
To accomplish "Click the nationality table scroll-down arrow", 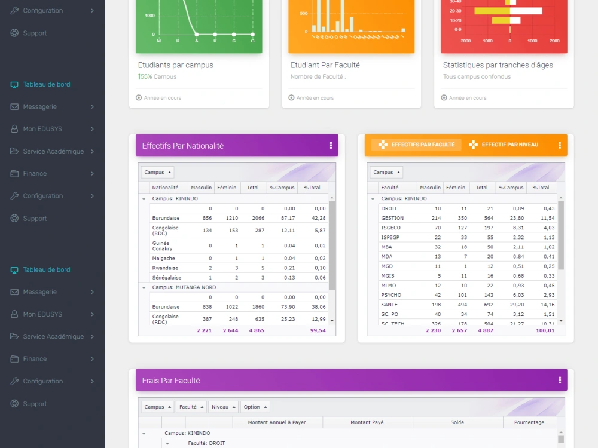I will pos(332,321).
